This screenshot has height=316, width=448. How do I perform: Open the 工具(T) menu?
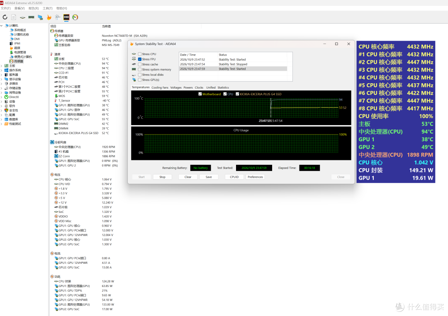pyautogui.click(x=47, y=8)
